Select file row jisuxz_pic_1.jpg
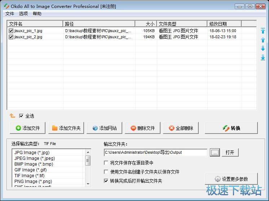The height and width of the screenshot is (201, 269). pos(132,31)
